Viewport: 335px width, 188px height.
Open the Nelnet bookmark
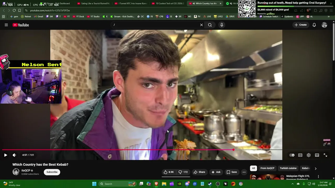(x=26, y=16)
